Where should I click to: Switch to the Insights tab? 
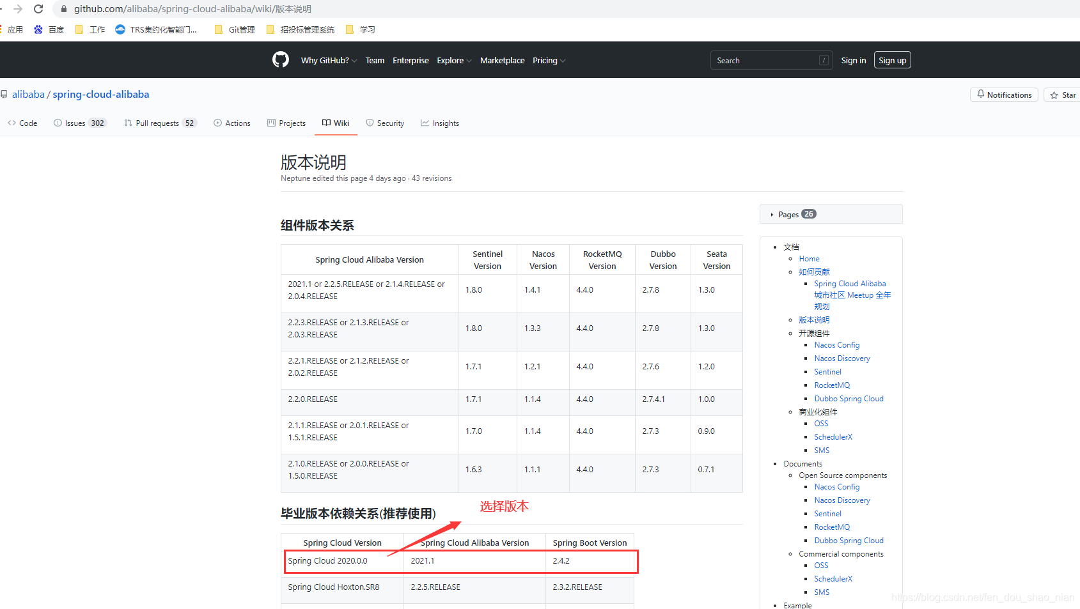440,123
